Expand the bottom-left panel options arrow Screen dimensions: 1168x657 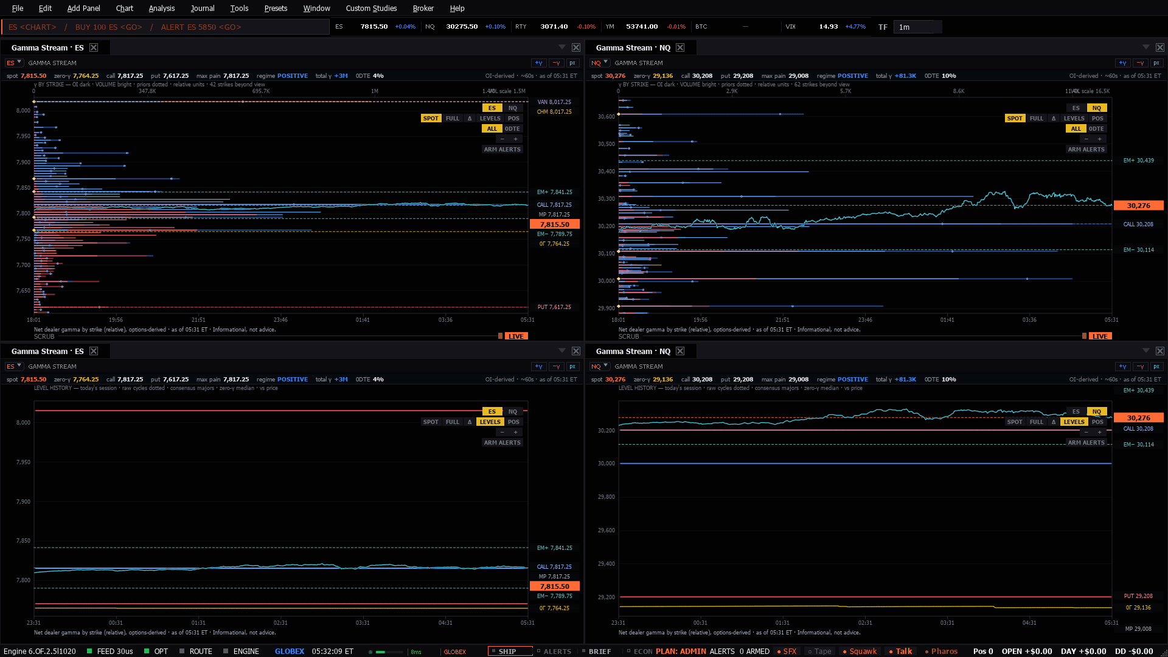(x=562, y=350)
